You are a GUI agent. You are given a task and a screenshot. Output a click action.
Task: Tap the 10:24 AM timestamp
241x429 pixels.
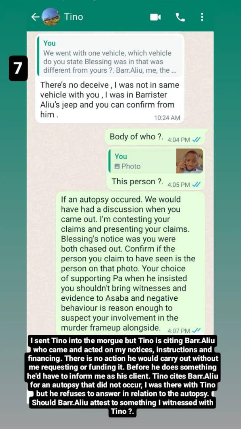(167, 118)
